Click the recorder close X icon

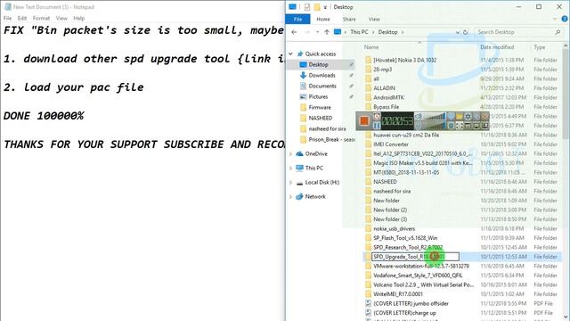click(x=484, y=117)
